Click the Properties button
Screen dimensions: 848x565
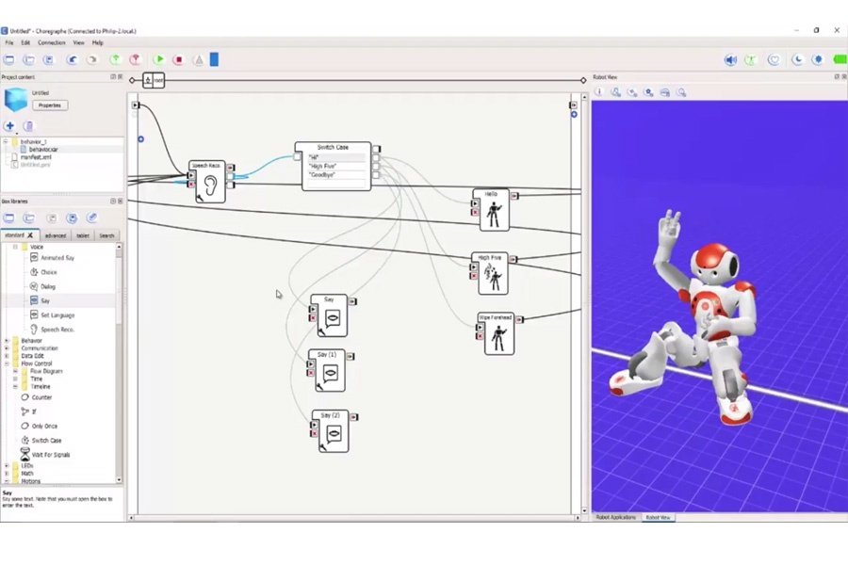click(49, 105)
